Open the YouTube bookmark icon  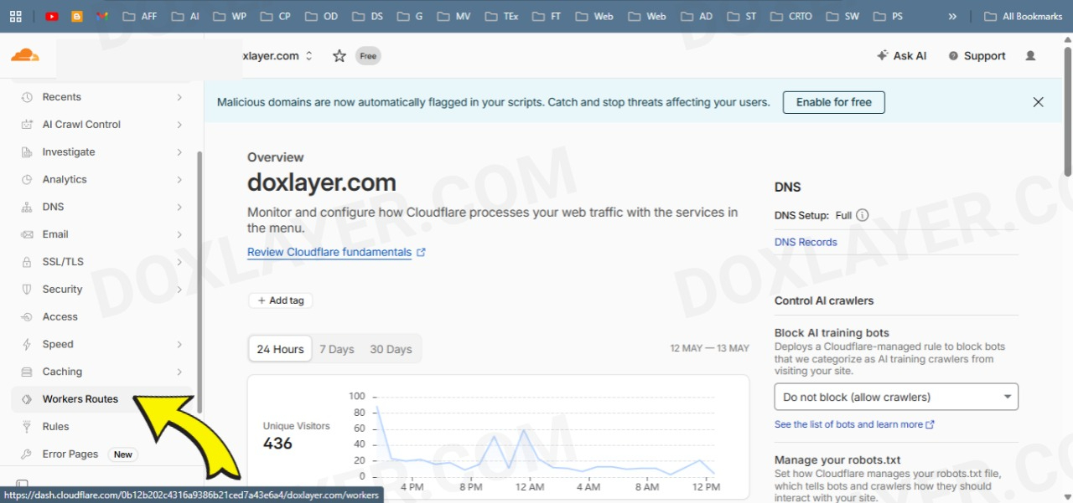pyautogui.click(x=52, y=16)
